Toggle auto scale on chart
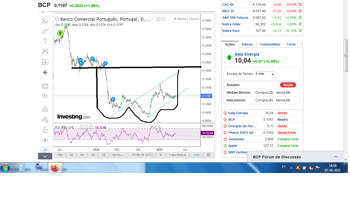 coord(196,155)
